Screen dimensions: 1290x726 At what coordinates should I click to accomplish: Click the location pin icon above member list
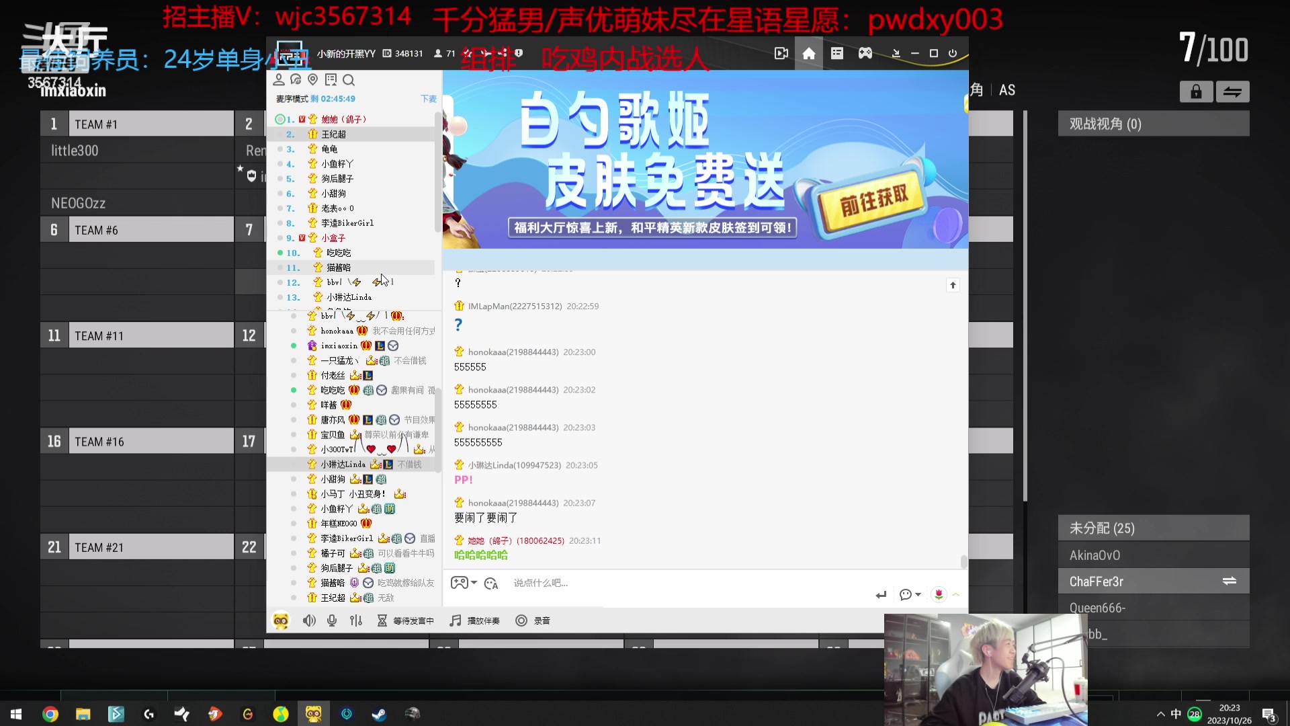click(x=312, y=80)
